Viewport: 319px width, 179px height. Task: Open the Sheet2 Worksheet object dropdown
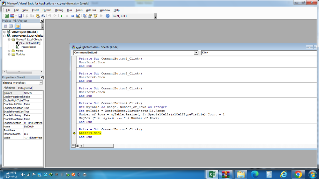(x=41, y=83)
